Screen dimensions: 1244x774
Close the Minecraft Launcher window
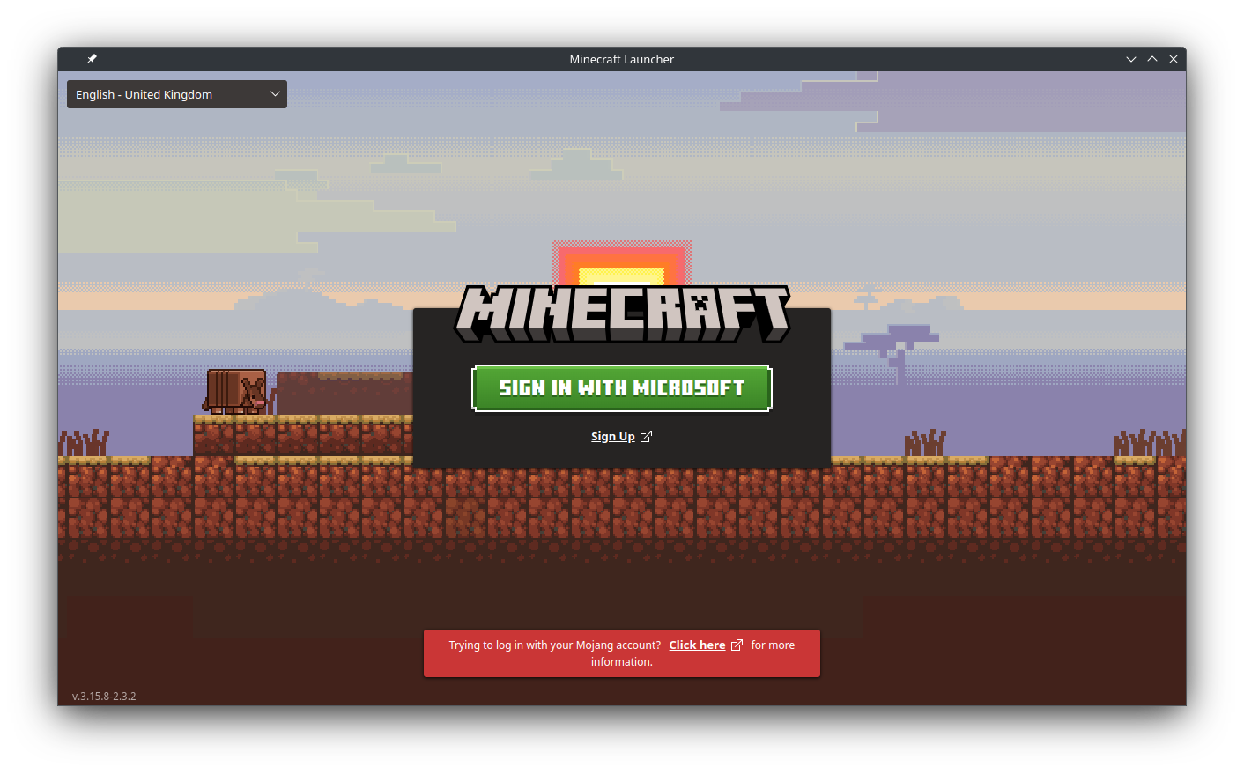(1174, 59)
